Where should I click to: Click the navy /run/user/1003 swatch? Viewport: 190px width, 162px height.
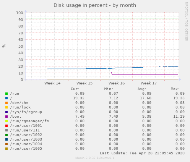click(6, 139)
